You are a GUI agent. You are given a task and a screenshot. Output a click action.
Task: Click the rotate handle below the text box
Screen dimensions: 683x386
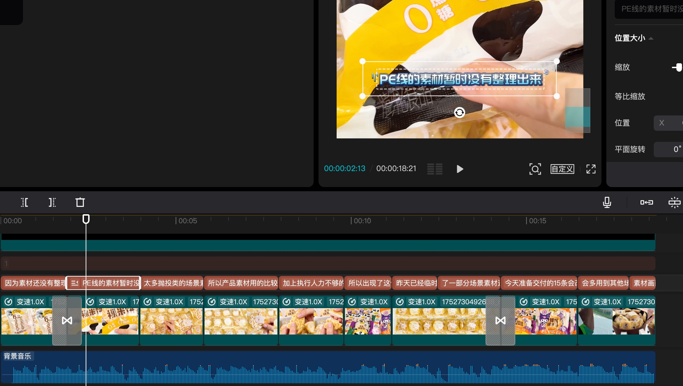pos(459,112)
